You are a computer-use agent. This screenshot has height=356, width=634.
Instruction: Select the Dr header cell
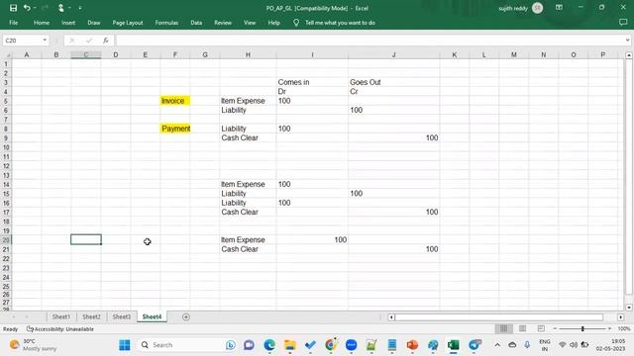pos(312,92)
